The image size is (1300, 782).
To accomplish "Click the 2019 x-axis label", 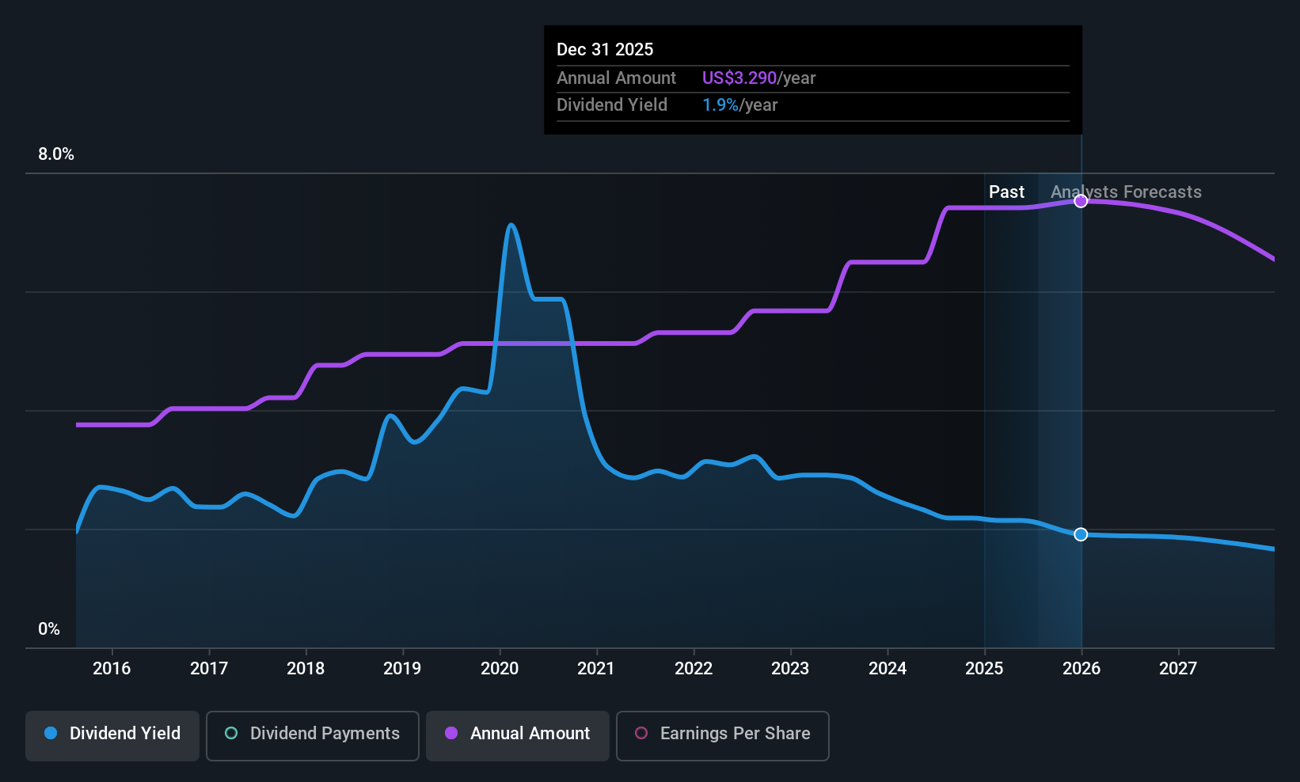I will pos(402,668).
